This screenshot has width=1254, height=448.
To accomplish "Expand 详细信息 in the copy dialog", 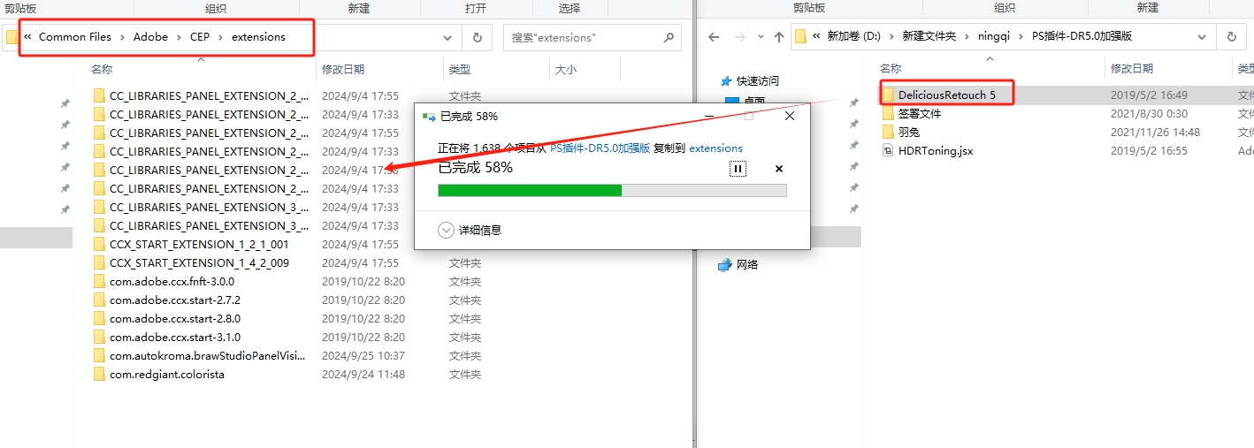I will 446,230.
